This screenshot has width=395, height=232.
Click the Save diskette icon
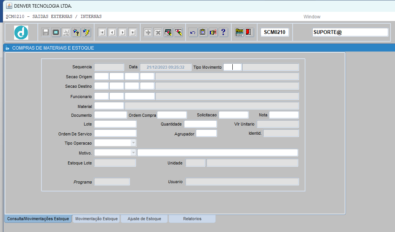(x=46, y=32)
